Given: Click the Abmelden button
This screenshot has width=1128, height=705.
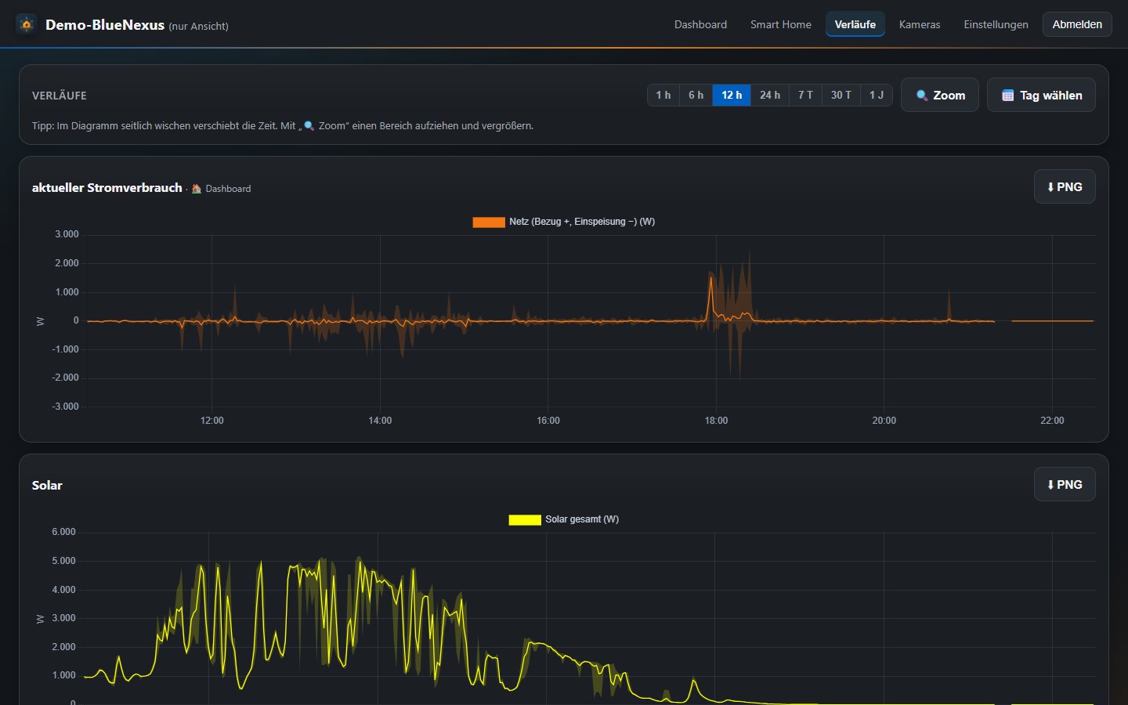Looking at the screenshot, I should [1077, 24].
